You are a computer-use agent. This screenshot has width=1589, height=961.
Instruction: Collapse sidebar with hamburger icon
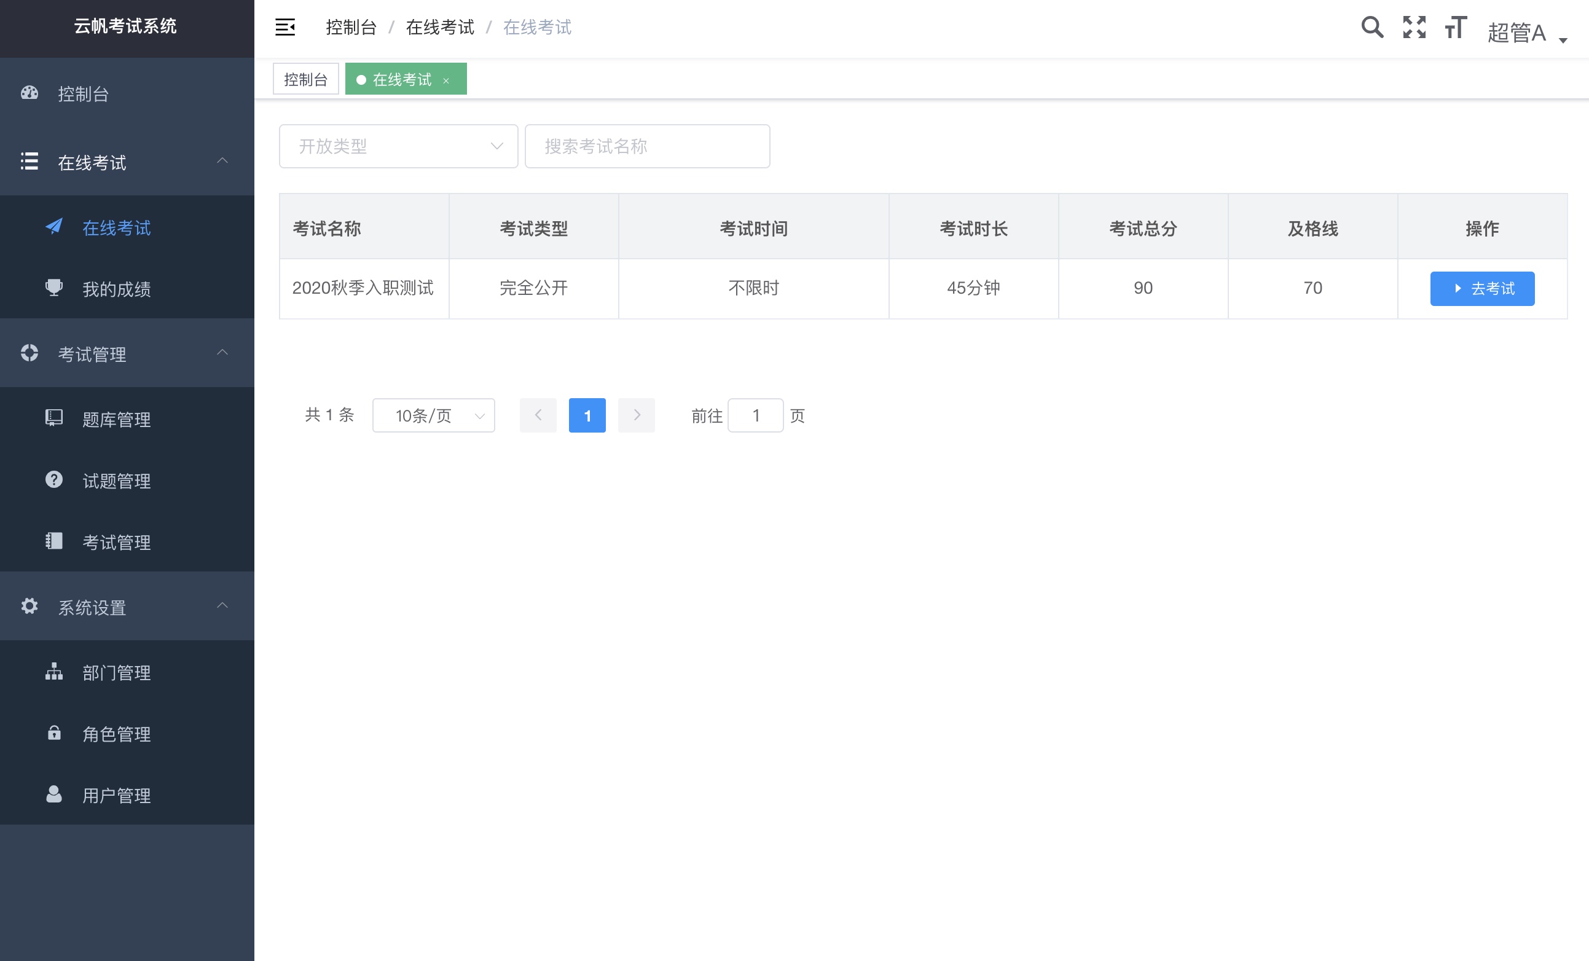(x=285, y=27)
